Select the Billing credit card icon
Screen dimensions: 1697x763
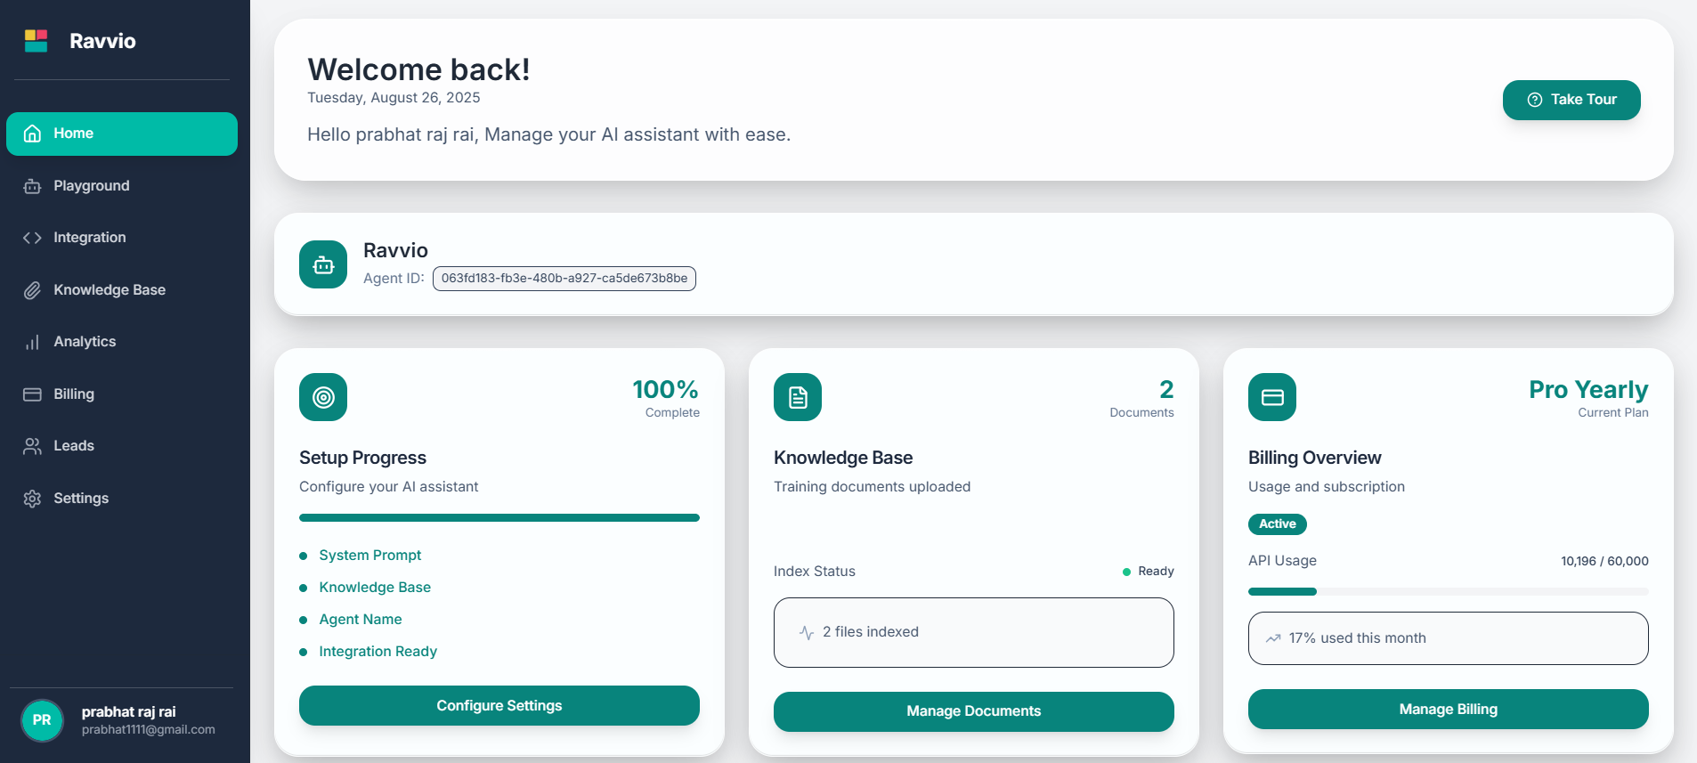[x=32, y=394]
